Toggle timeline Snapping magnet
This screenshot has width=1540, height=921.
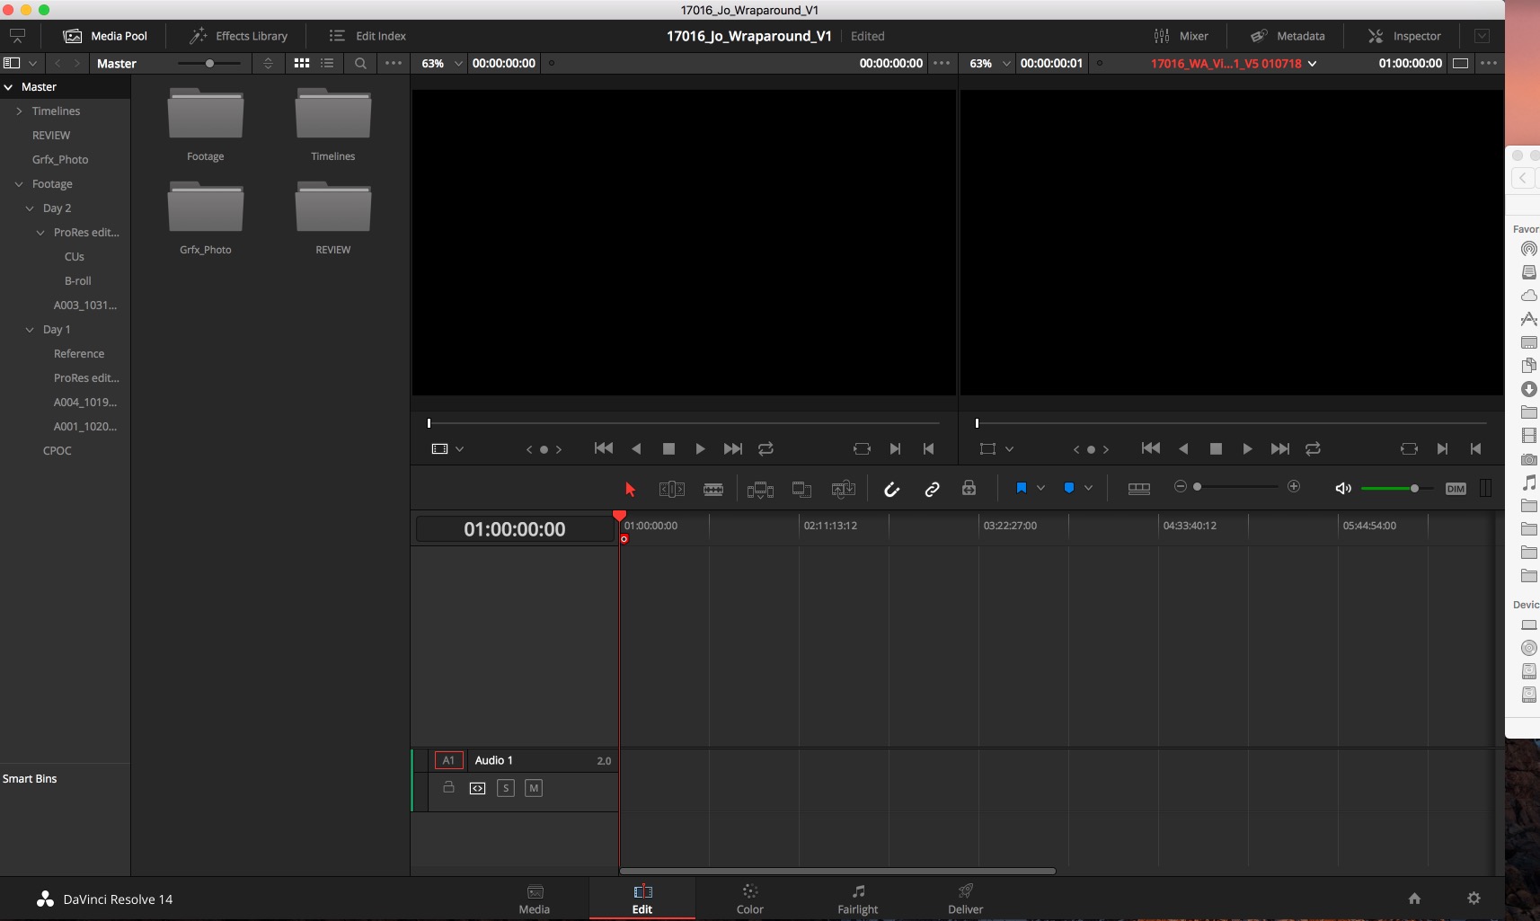(891, 489)
